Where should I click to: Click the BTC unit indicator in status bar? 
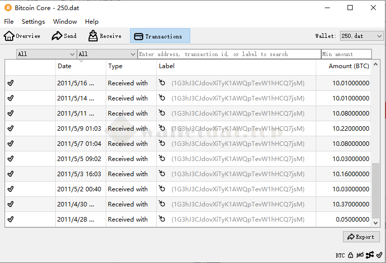coord(340,255)
